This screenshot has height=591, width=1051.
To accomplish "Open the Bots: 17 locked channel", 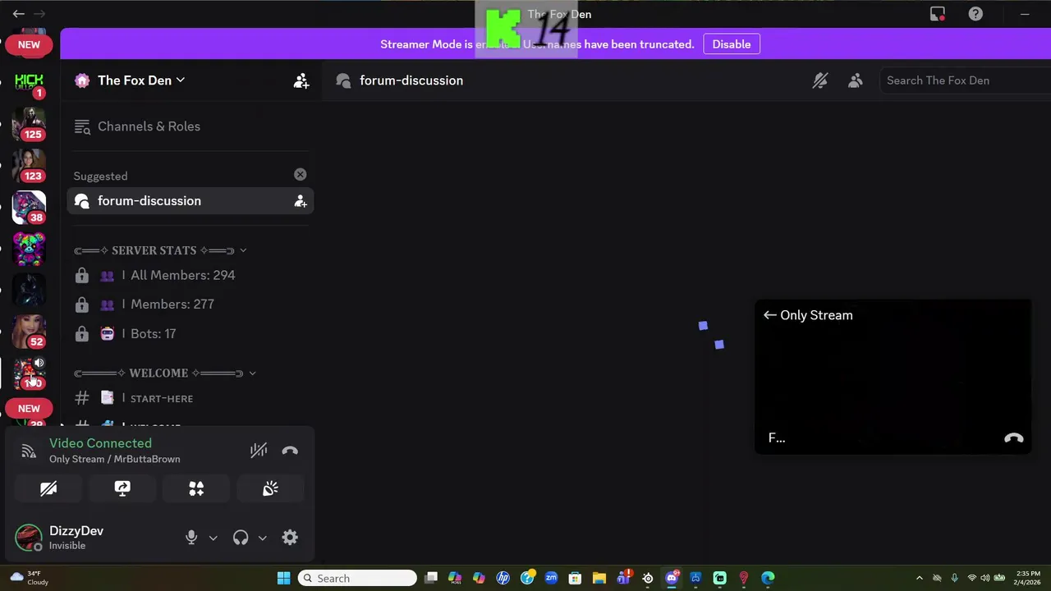I will (x=190, y=334).
